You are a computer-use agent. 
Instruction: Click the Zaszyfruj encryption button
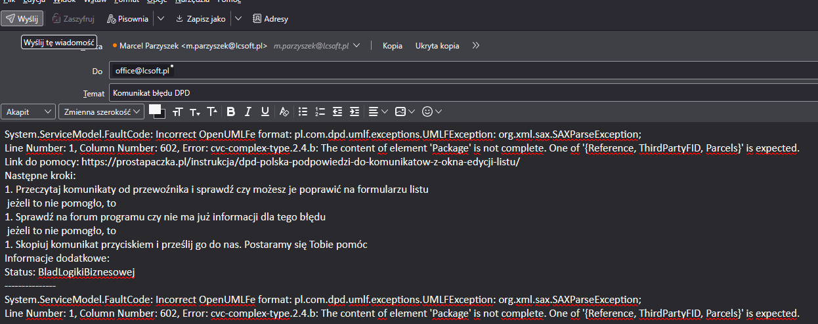pos(73,19)
